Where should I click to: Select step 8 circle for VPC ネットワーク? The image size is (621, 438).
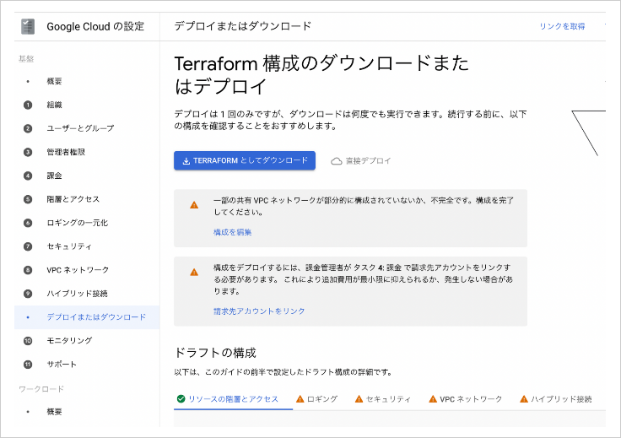(28, 270)
